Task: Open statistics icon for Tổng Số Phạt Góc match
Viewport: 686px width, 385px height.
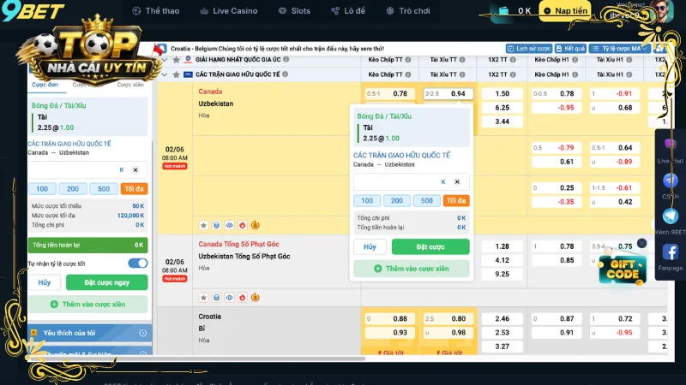Action: [216, 298]
